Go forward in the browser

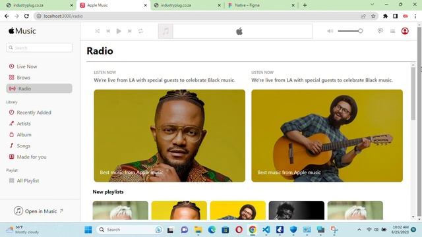coord(16,16)
